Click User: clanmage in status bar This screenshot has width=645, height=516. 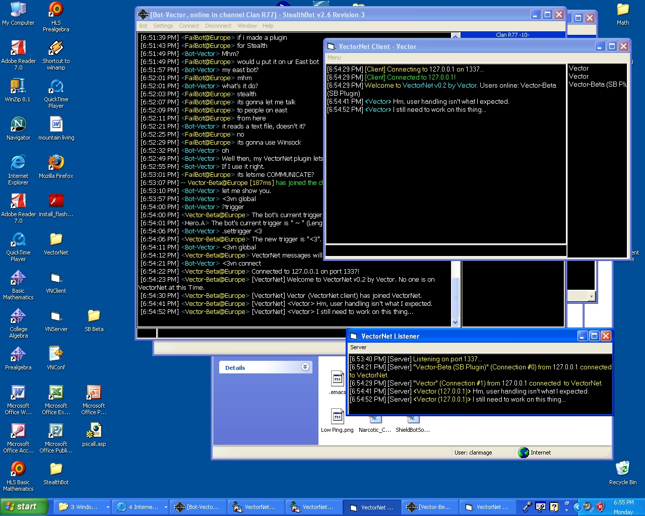coord(473,453)
